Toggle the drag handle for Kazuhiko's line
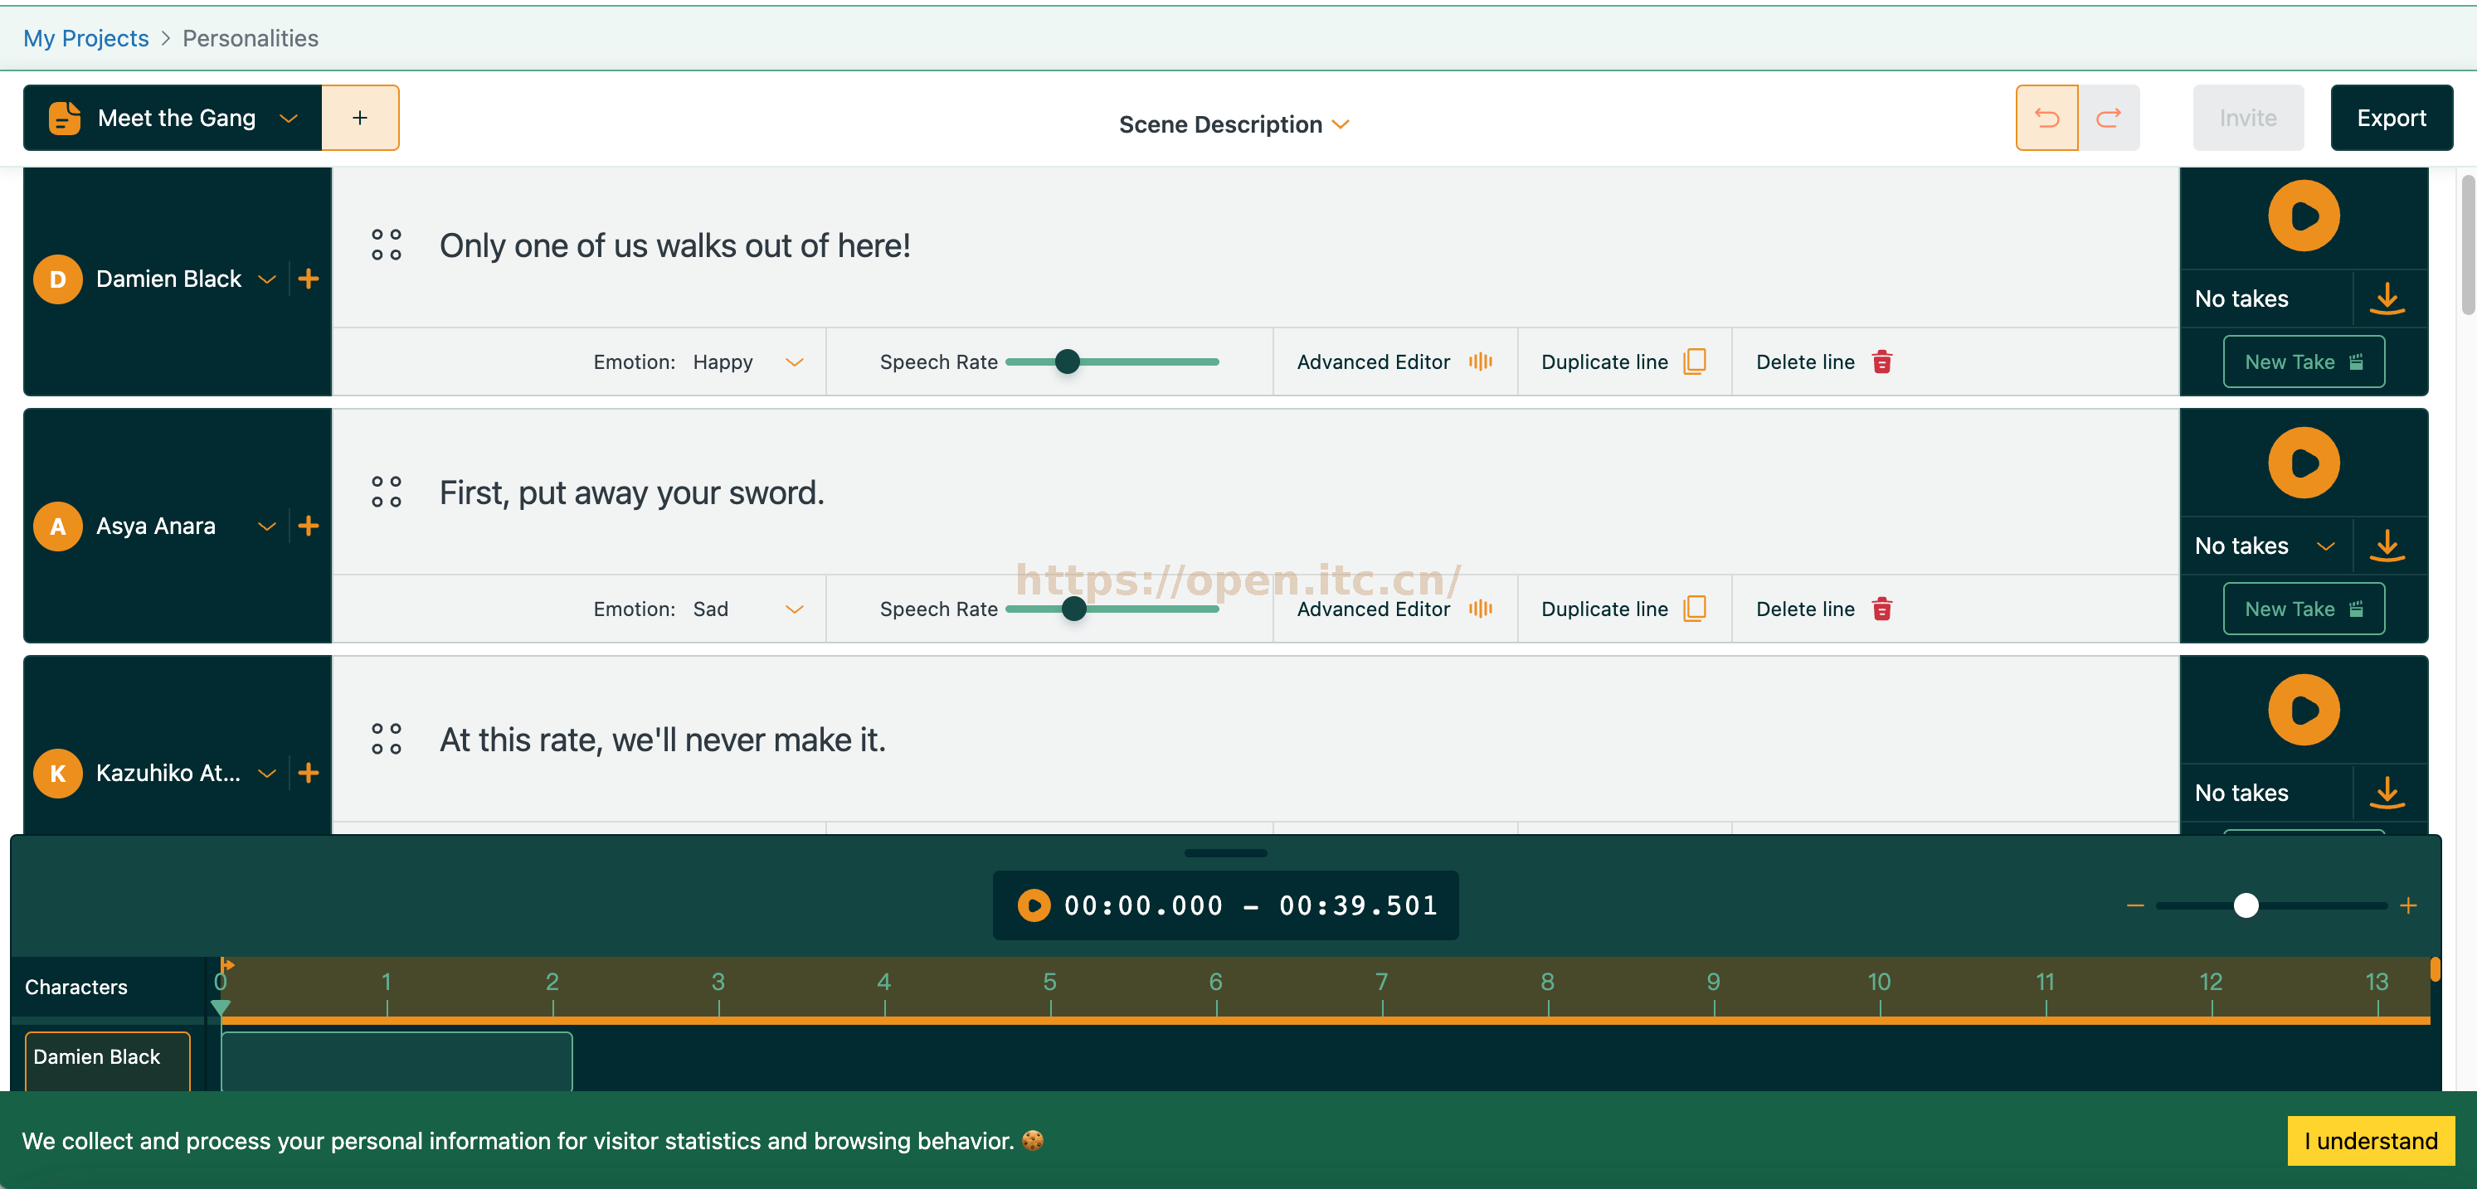The image size is (2477, 1189). pyautogui.click(x=386, y=735)
